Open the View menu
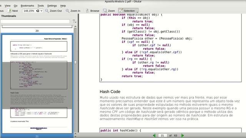 (x=7, y=6)
